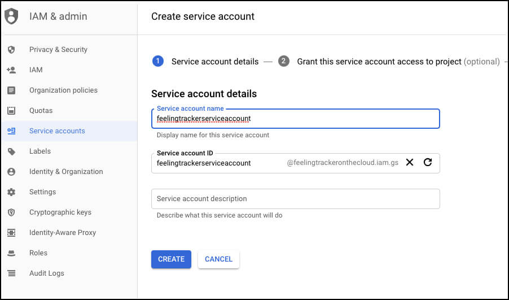Click the Service account description field
Viewport: 509px width, 300px height.
click(295, 199)
